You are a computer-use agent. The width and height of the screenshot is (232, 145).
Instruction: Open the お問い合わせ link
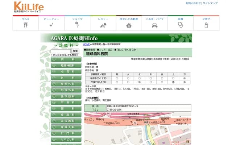coord(193,3)
